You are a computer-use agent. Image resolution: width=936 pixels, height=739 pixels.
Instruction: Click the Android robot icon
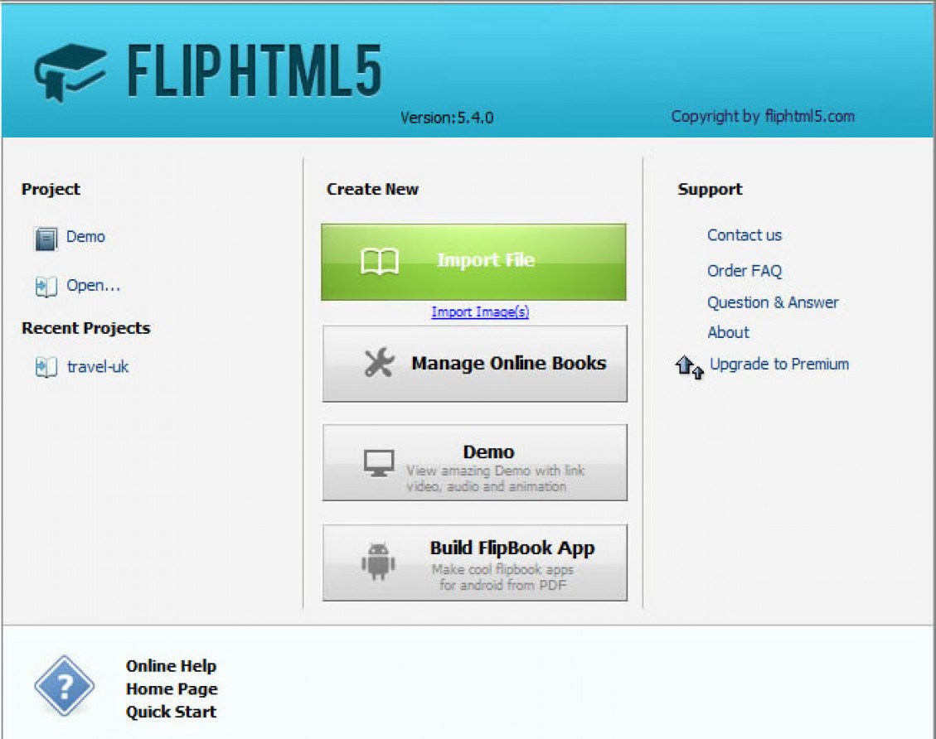point(378,561)
